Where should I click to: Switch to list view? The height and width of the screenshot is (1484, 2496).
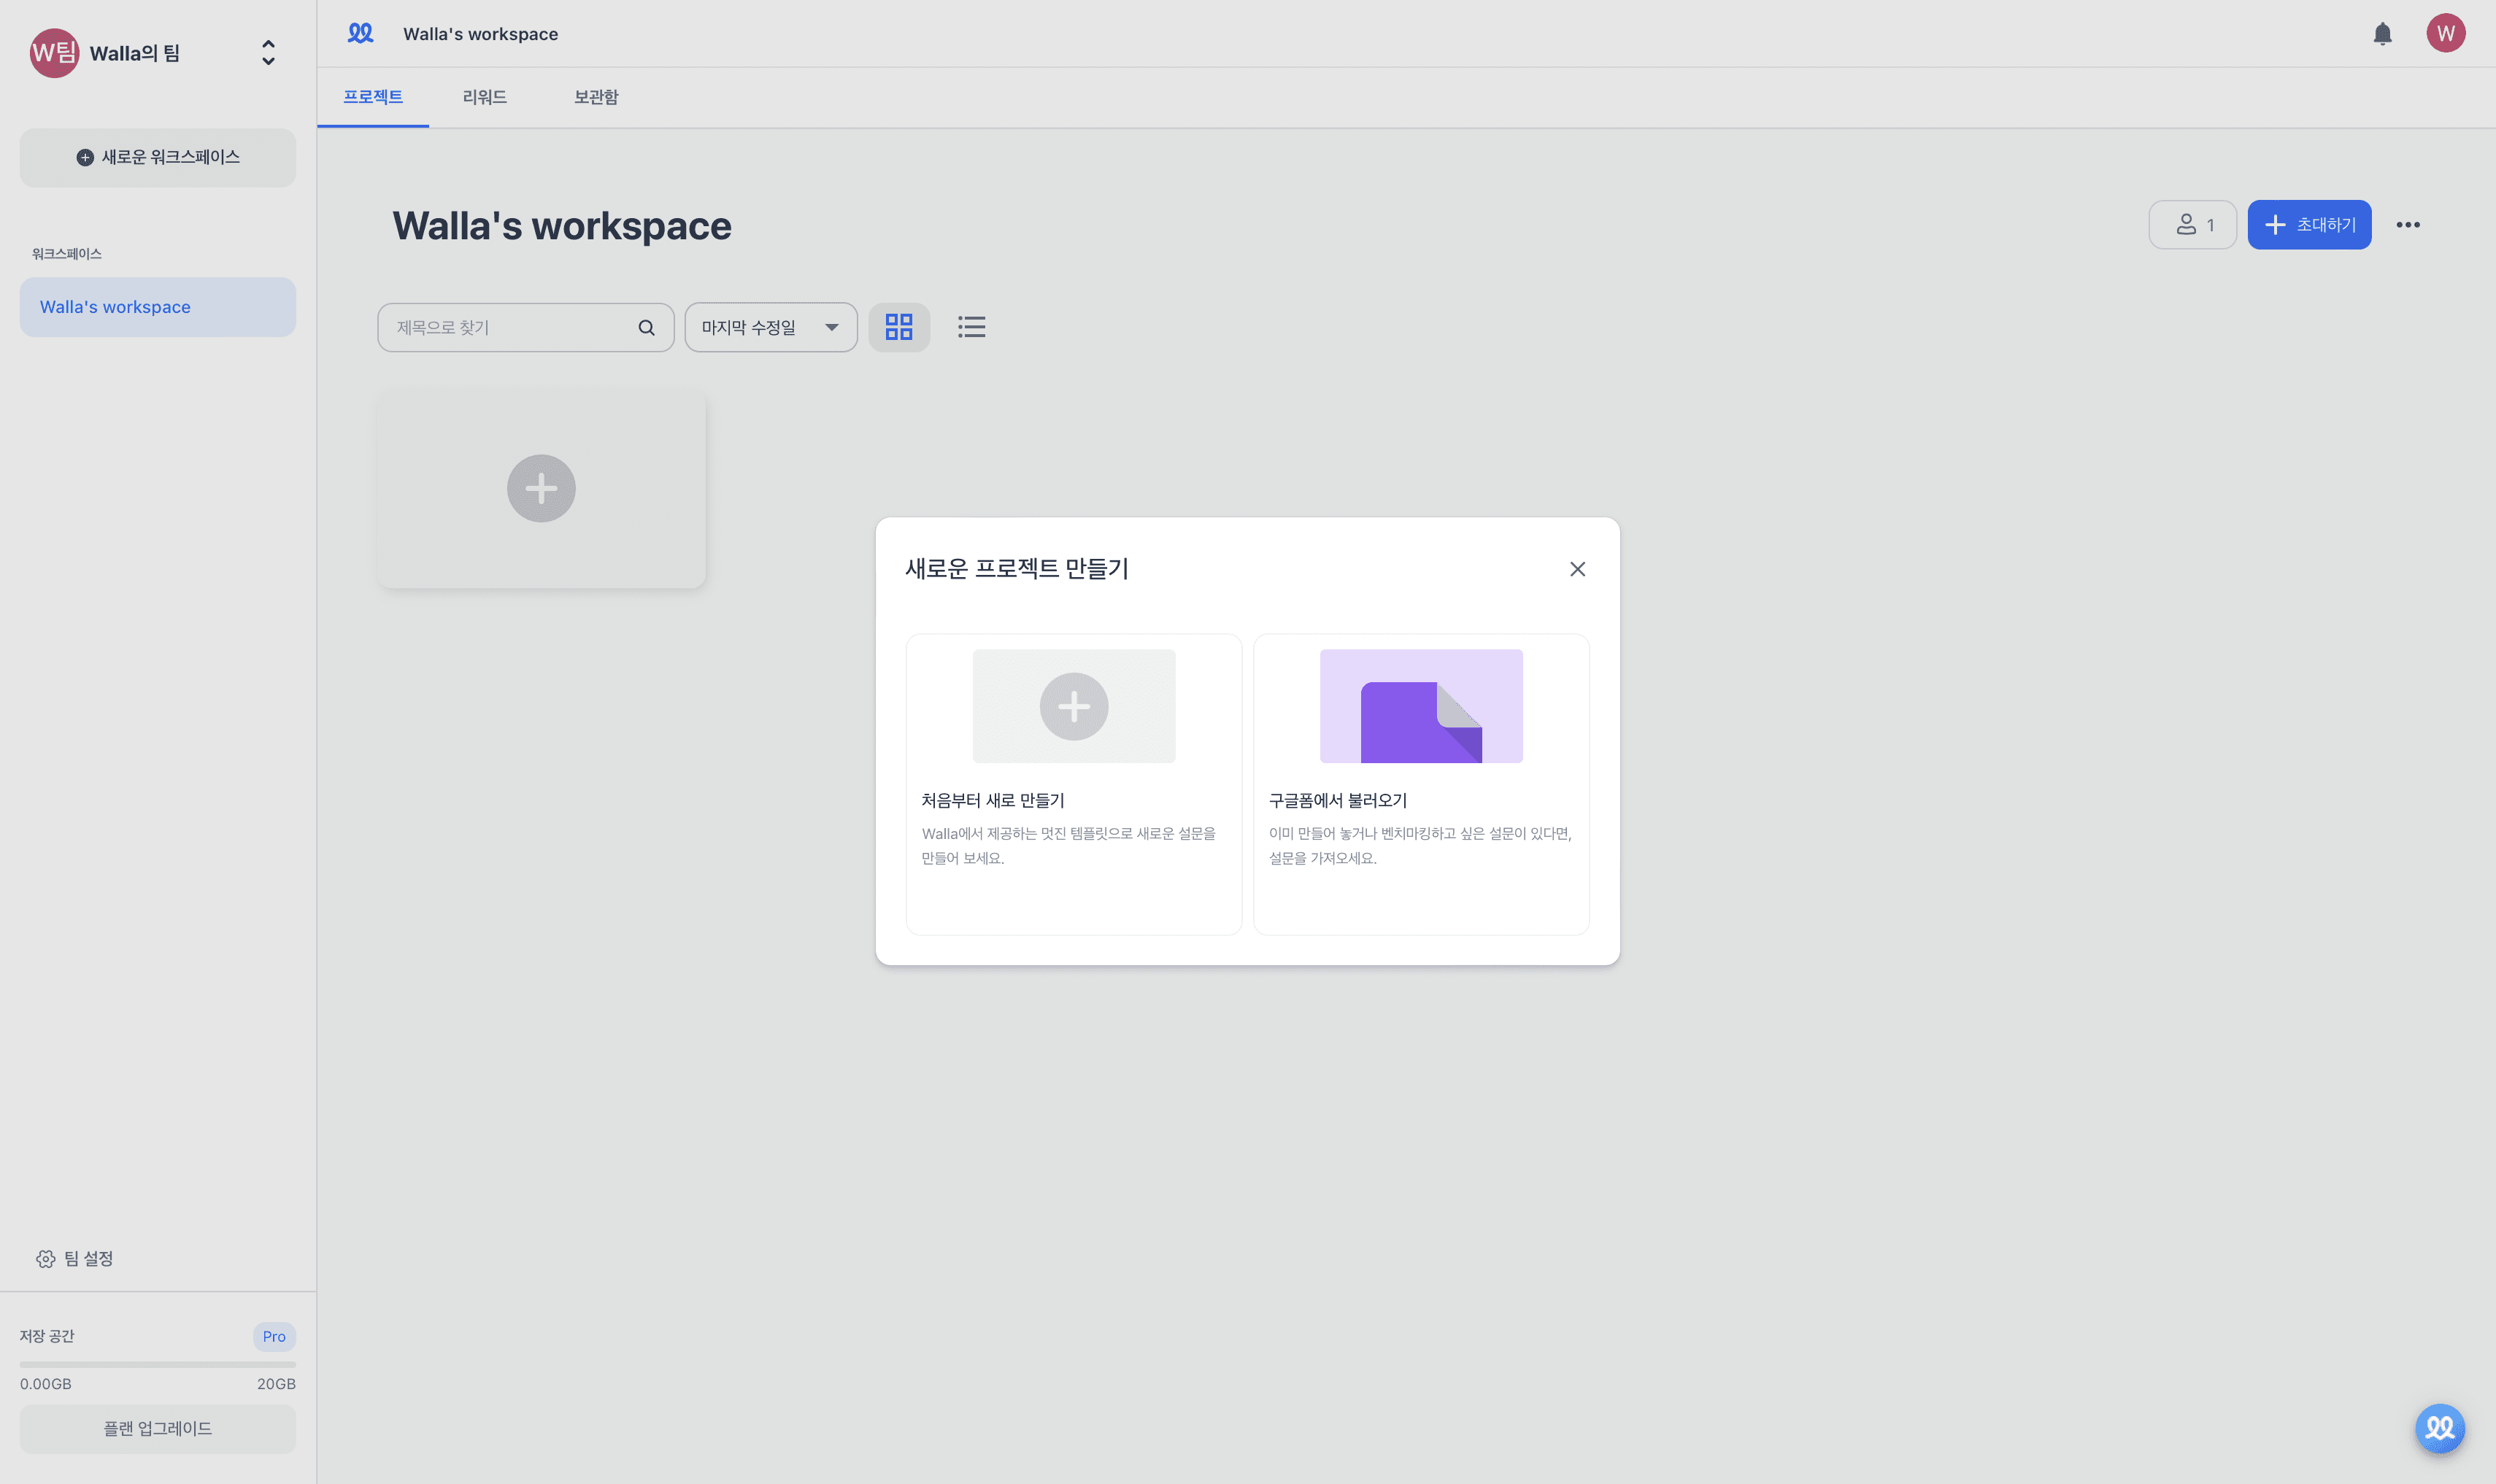971,327
